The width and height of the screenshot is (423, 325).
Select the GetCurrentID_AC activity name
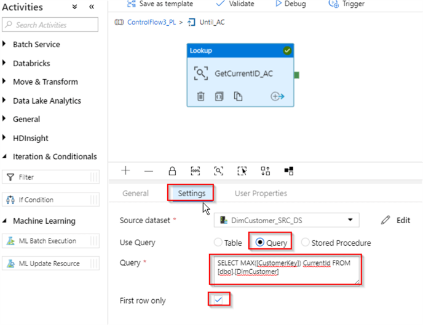(x=244, y=74)
